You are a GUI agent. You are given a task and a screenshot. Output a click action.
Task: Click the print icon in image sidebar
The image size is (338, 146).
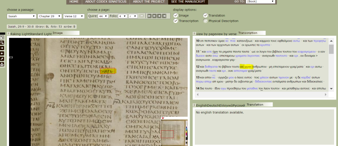pyautogui.click(x=2, y=64)
